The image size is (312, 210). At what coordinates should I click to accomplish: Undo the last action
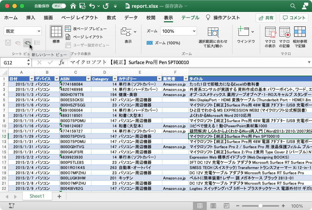pyautogui.click(x=92, y=6)
